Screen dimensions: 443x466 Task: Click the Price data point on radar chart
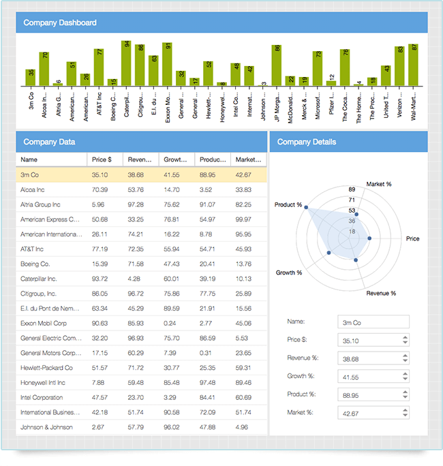click(369, 238)
